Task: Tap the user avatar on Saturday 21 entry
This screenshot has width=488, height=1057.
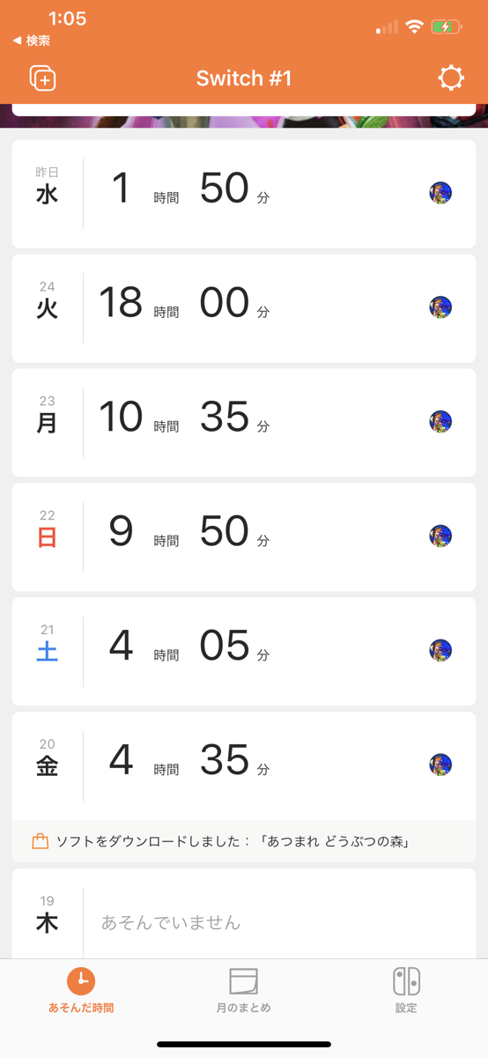Action: click(440, 651)
